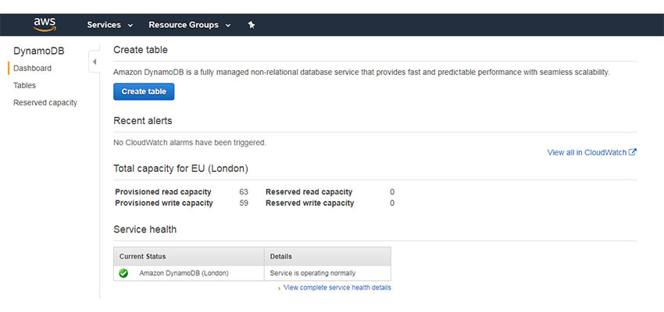Click the DynamoDB sidebar heading

(39, 51)
